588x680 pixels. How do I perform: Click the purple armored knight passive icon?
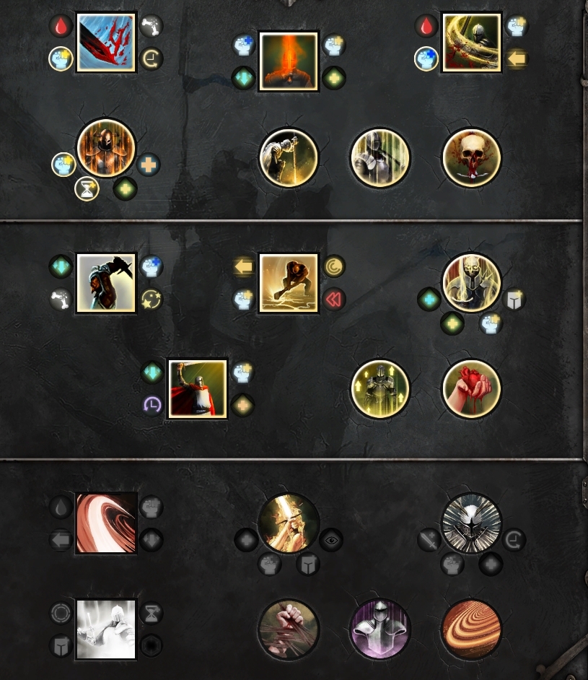point(380,629)
